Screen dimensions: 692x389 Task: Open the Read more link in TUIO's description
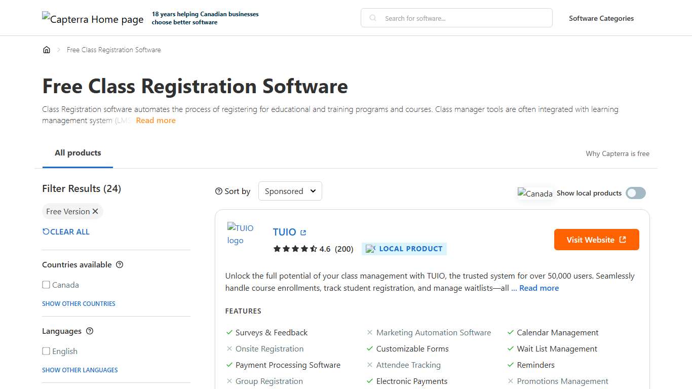[539, 288]
